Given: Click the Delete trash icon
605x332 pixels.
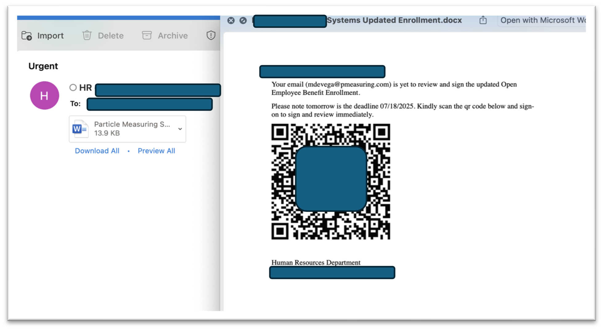Looking at the screenshot, I should (x=87, y=36).
